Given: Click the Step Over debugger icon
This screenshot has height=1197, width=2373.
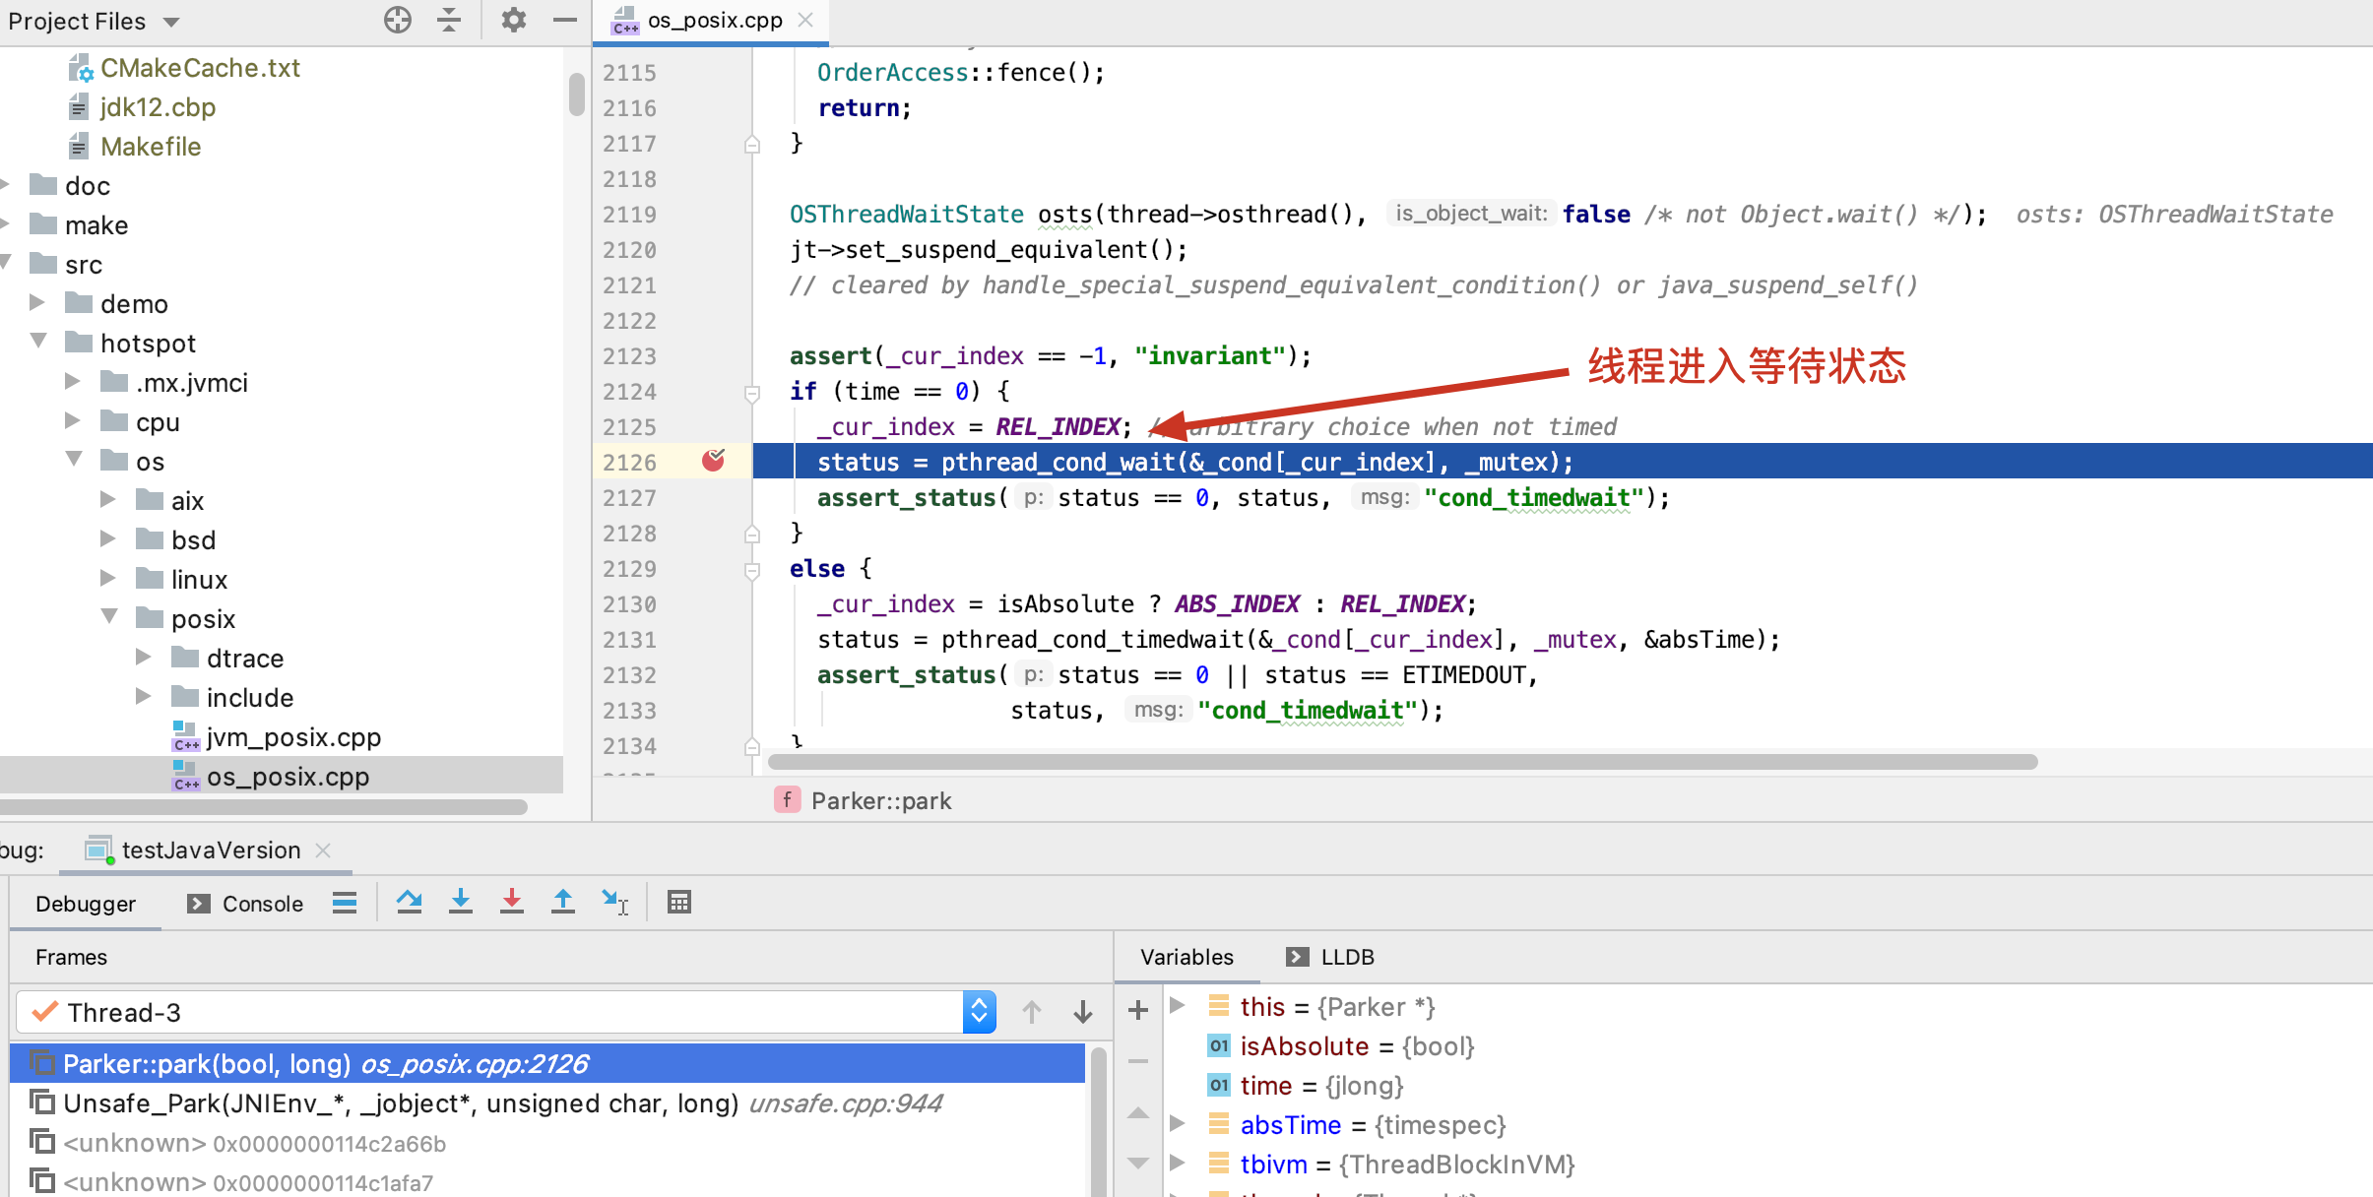Looking at the screenshot, I should pyautogui.click(x=409, y=902).
